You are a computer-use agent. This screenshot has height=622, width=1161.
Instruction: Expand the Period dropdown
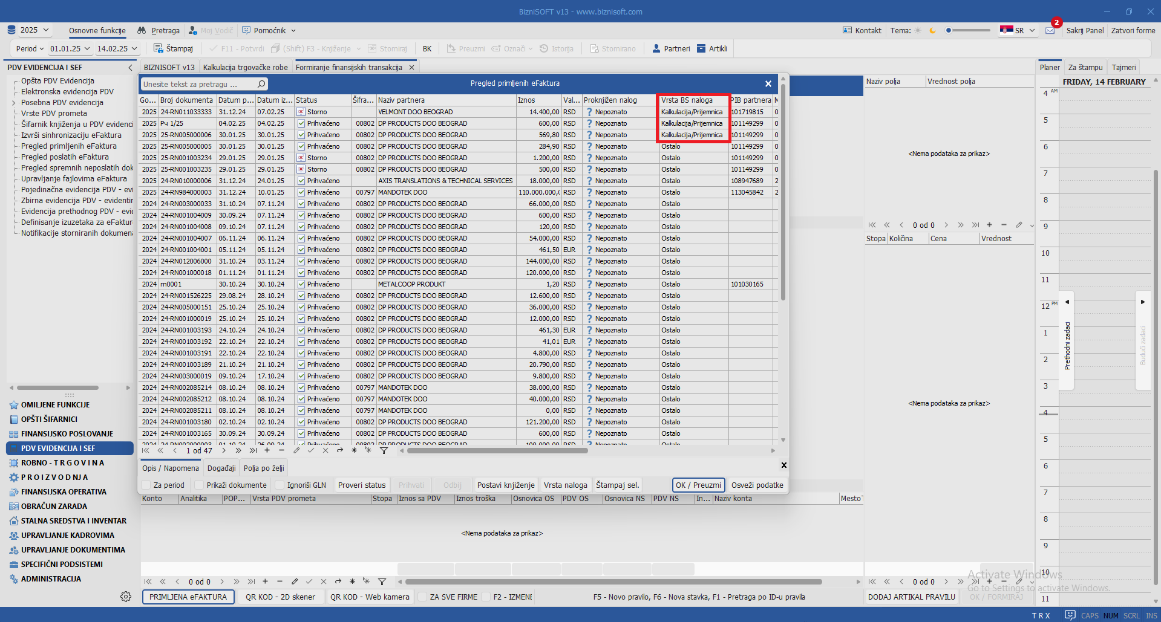(30, 48)
